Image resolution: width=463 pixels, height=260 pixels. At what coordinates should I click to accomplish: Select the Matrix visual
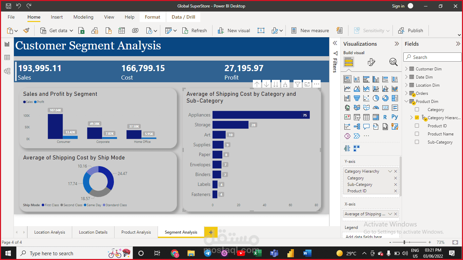click(x=376, y=117)
